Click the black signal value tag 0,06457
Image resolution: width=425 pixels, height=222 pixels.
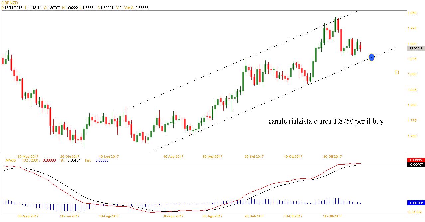pyautogui.click(x=415, y=164)
